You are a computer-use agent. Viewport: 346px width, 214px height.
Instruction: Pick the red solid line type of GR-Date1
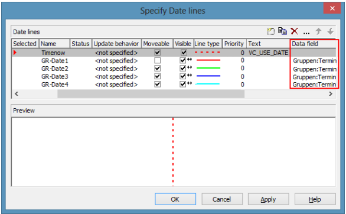(x=208, y=60)
